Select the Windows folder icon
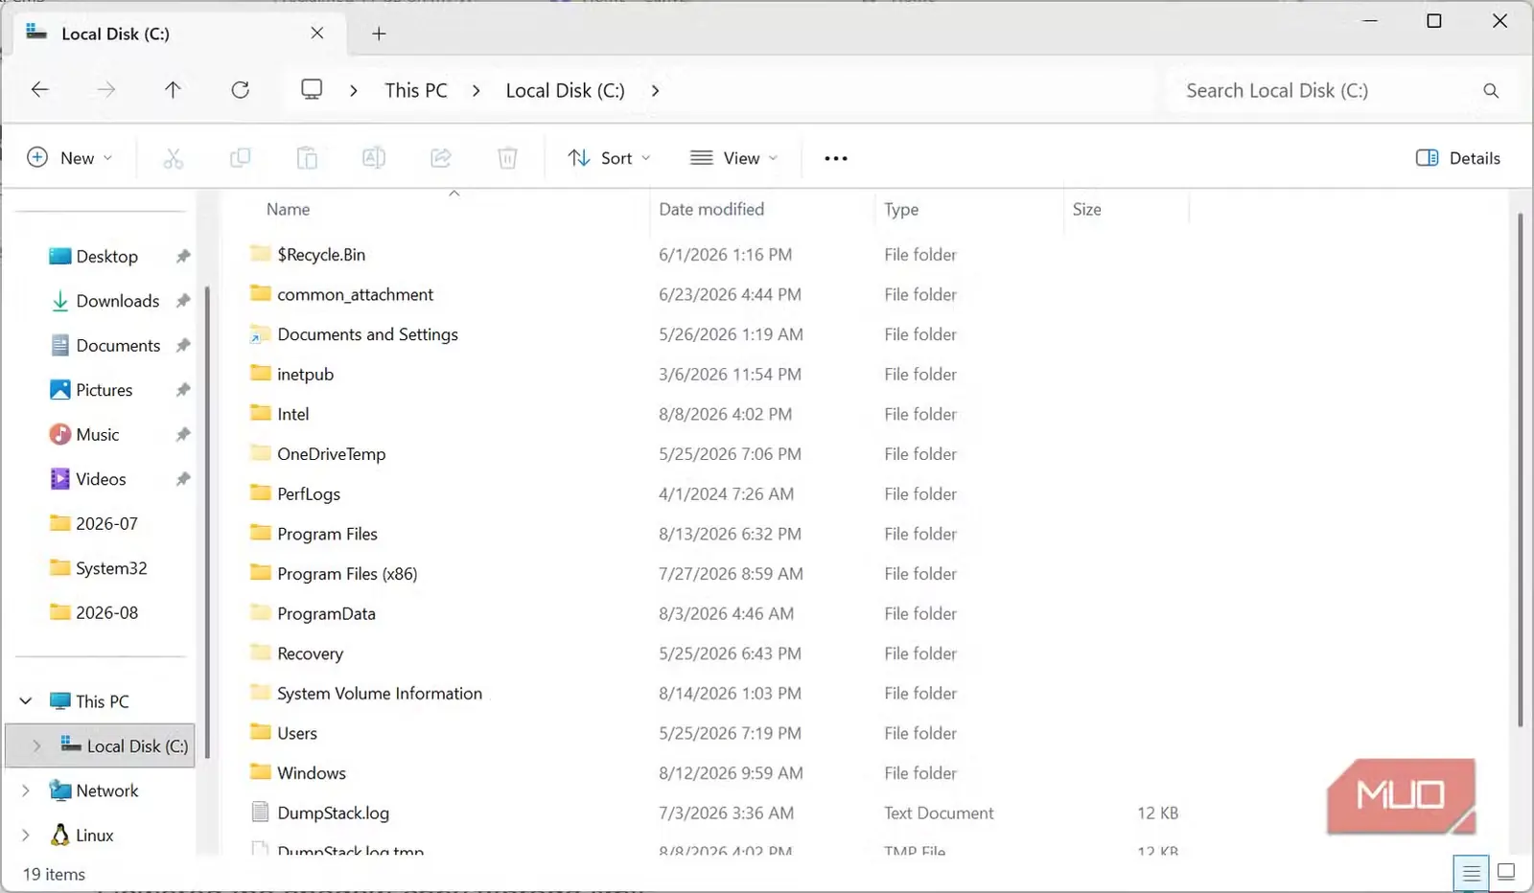1534x893 pixels. click(260, 772)
